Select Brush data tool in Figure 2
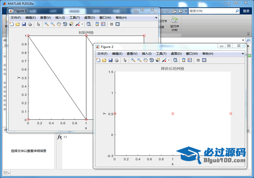 (x=164, y=60)
